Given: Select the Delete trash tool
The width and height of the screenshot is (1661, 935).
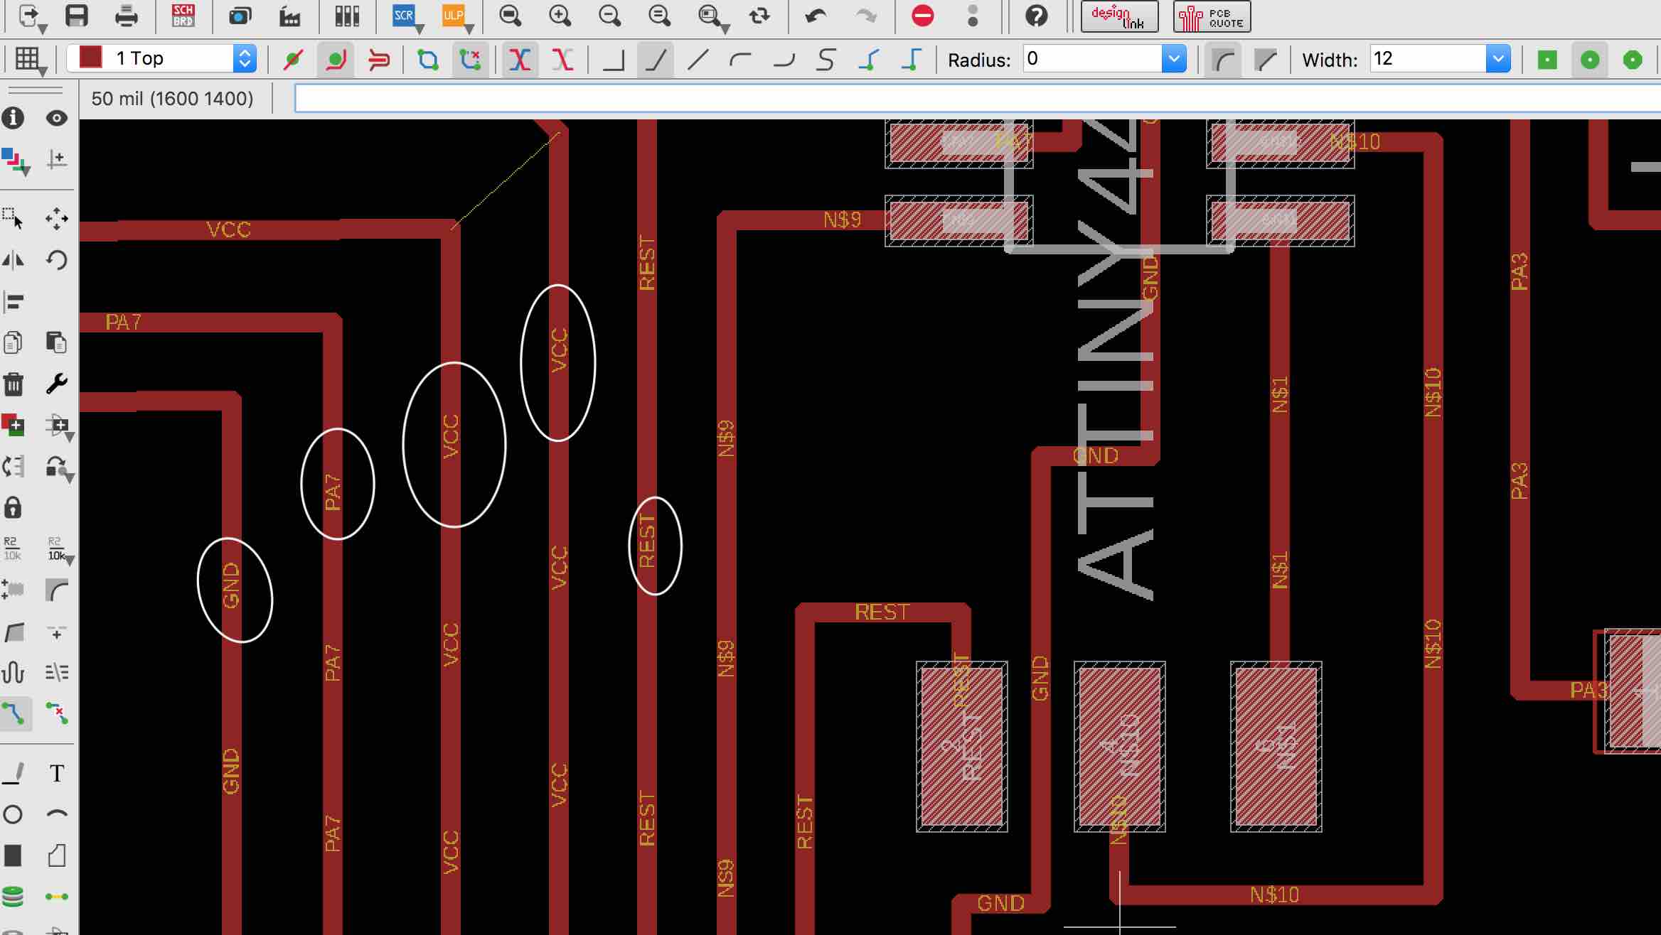Looking at the screenshot, I should point(14,384).
